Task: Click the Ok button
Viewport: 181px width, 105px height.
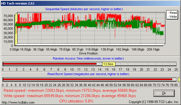Action: click(x=164, y=93)
